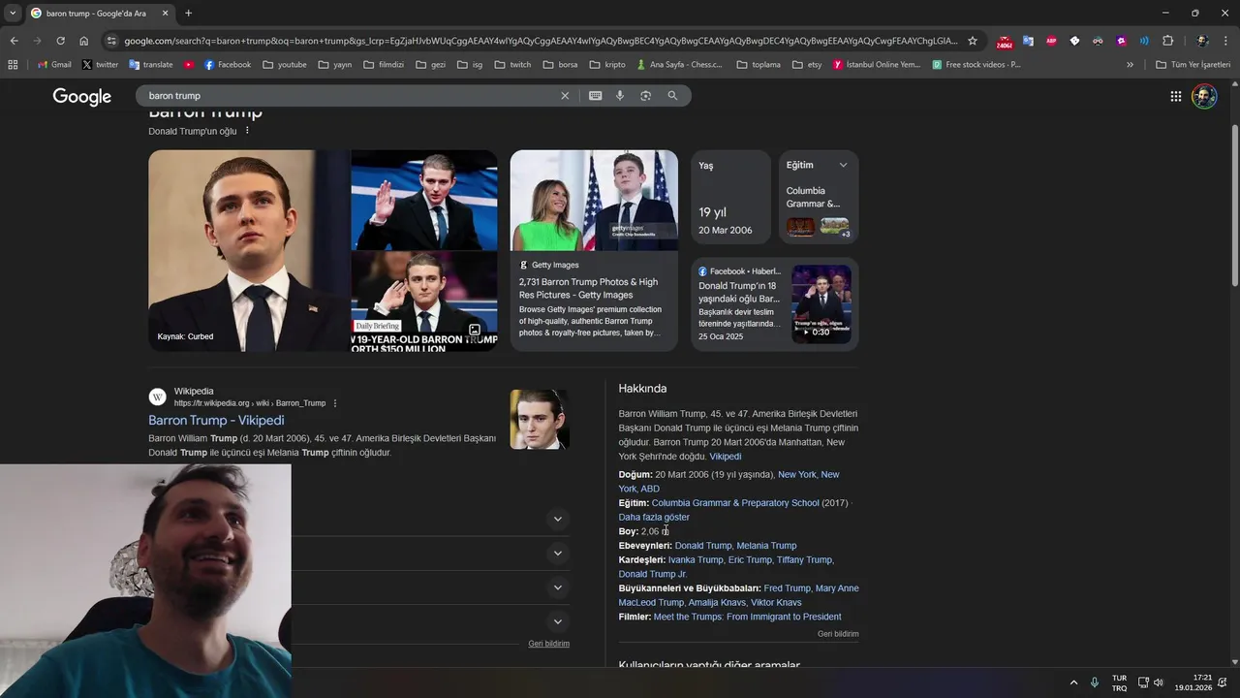Submit search with the magnifier icon

pos(672,96)
